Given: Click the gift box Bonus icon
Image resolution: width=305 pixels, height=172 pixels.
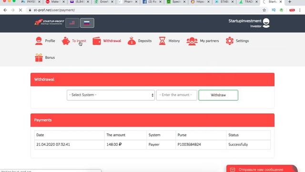Looking at the screenshot, I should 39,57.
